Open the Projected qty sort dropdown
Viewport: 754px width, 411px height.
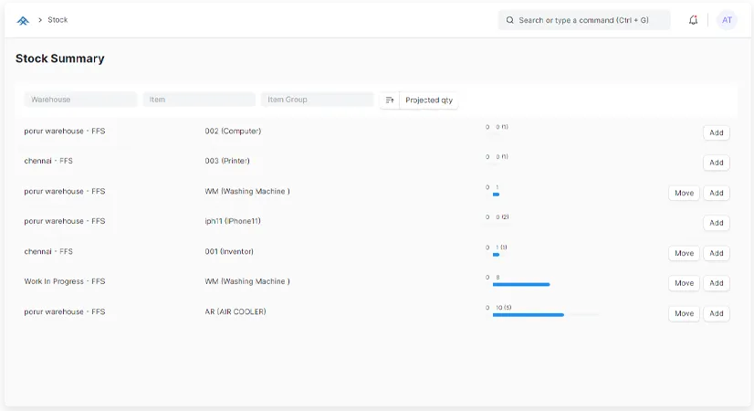(429, 100)
